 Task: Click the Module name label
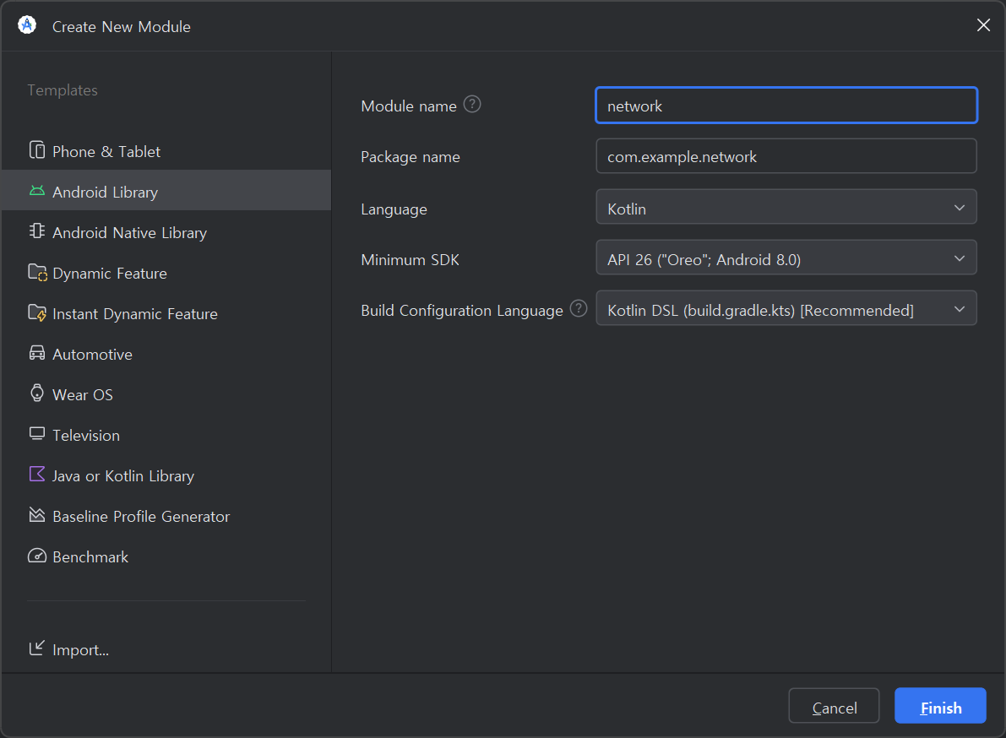pos(409,106)
